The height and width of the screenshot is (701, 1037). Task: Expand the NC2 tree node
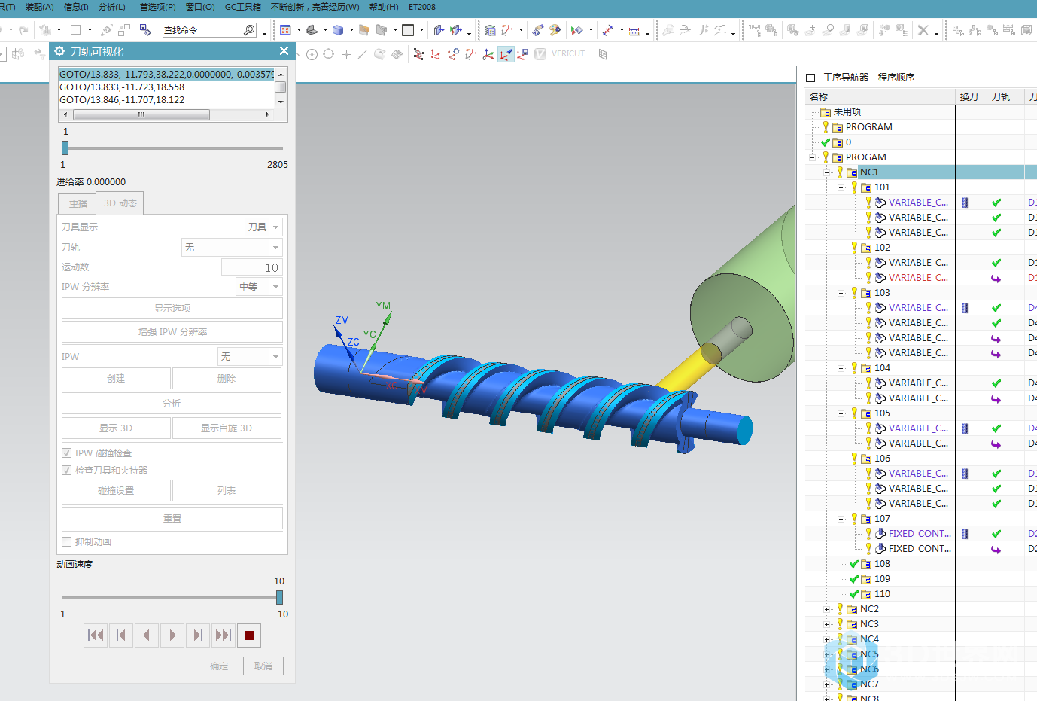pos(826,609)
